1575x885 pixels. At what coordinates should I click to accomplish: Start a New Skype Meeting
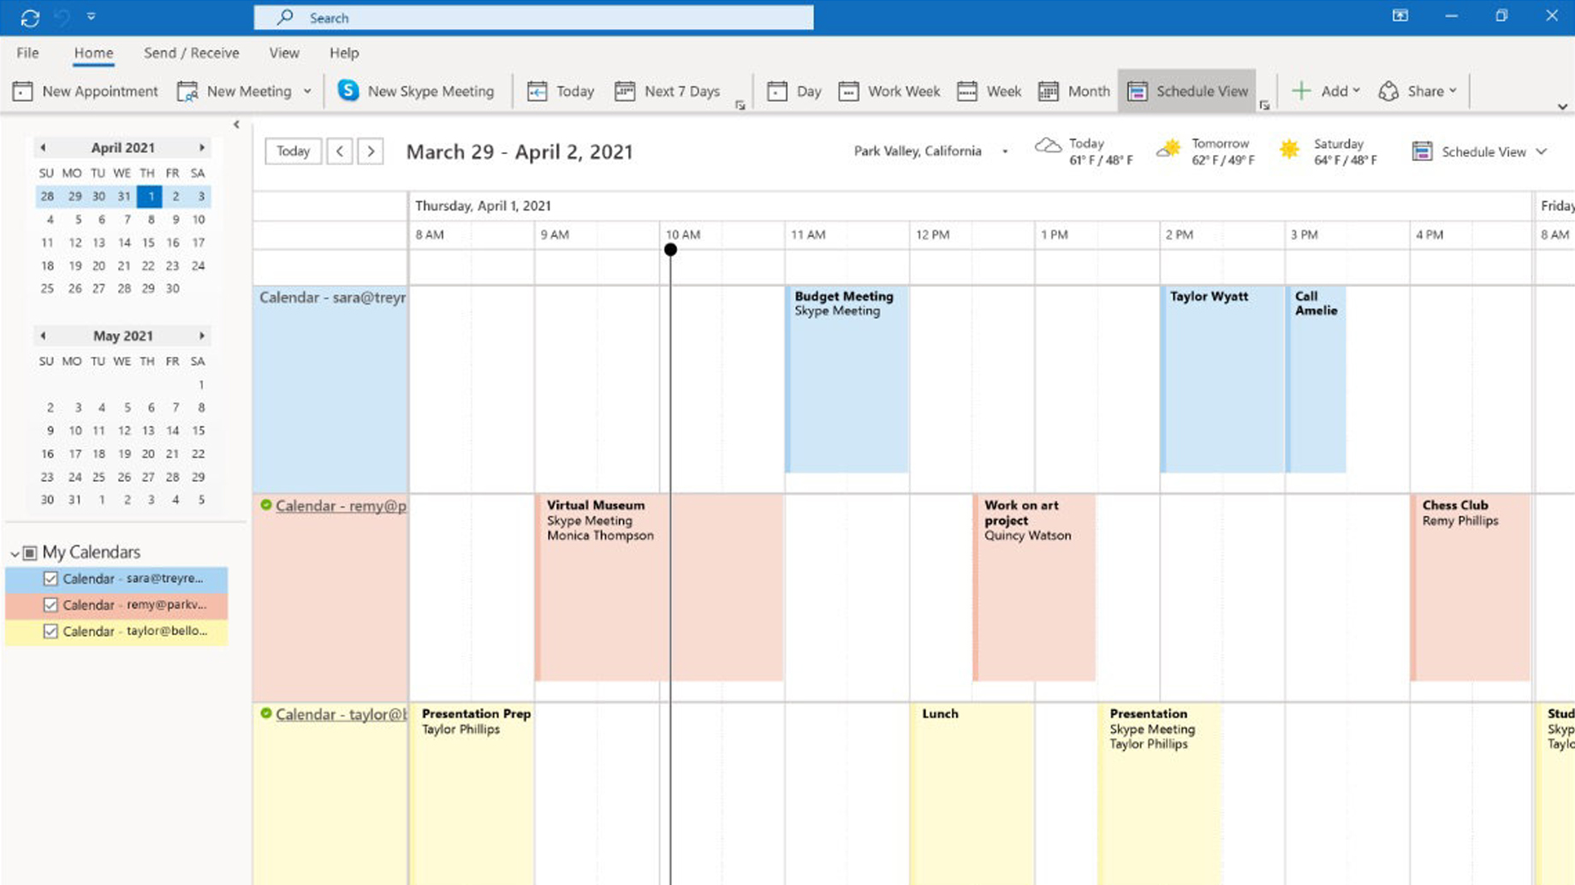click(x=416, y=92)
